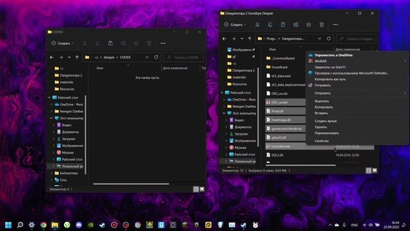
Task: Switch CODEX window to large icons view
Action: pos(202,189)
